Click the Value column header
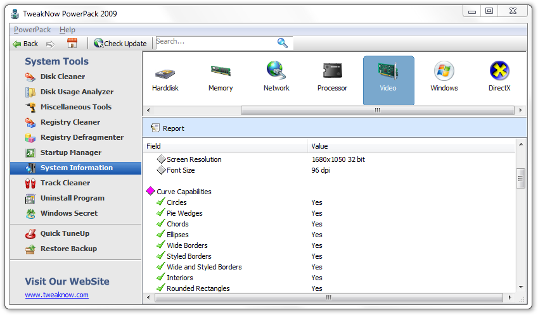Image resolution: width=538 pixels, height=315 pixels. coord(411,146)
